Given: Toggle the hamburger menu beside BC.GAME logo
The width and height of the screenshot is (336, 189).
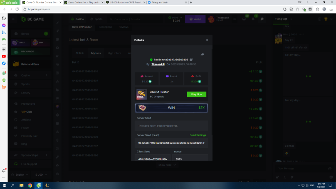Looking at the screenshot, I should (13, 19).
